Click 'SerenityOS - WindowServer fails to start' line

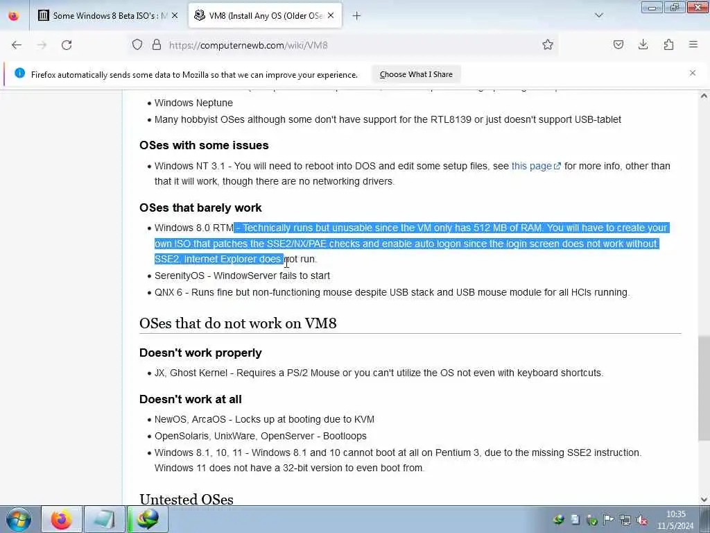242,276
